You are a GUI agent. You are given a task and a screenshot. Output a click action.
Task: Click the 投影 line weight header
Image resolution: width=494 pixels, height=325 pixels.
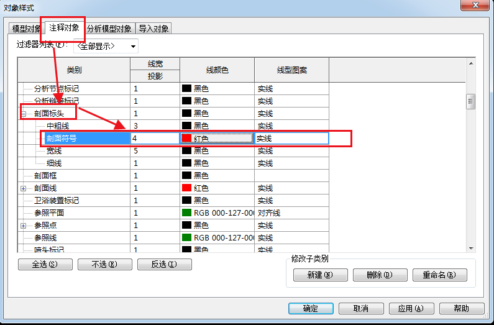[155, 76]
